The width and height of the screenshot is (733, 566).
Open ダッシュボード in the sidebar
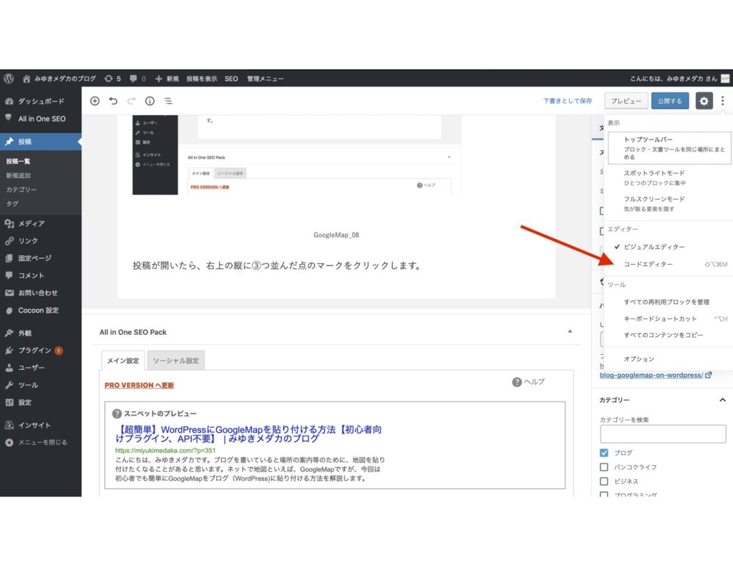pyautogui.click(x=41, y=101)
